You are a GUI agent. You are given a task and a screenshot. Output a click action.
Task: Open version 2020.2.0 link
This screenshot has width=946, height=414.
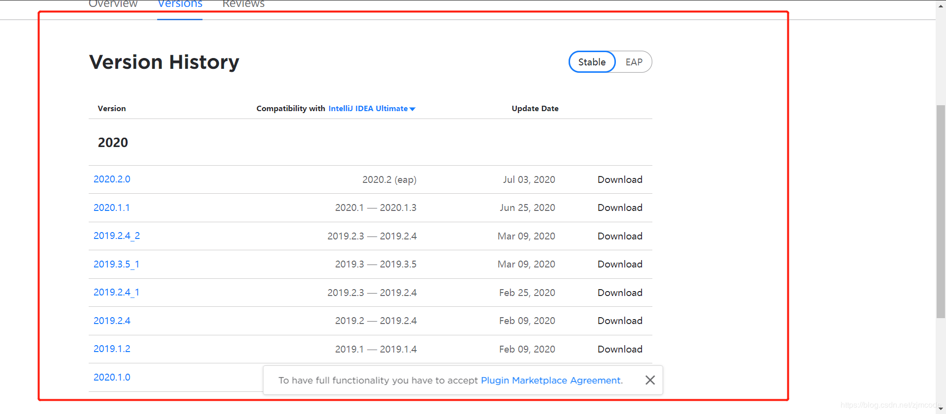pyautogui.click(x=112, y=179)
